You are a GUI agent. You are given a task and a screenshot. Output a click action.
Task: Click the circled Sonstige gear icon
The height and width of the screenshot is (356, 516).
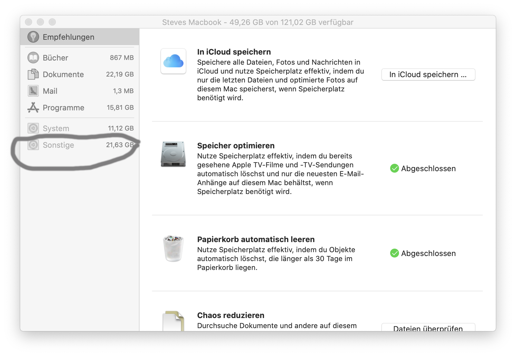(33, 145)
